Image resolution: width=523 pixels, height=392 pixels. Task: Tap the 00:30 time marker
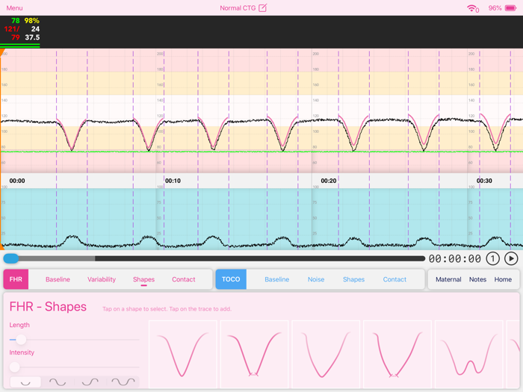484,181
